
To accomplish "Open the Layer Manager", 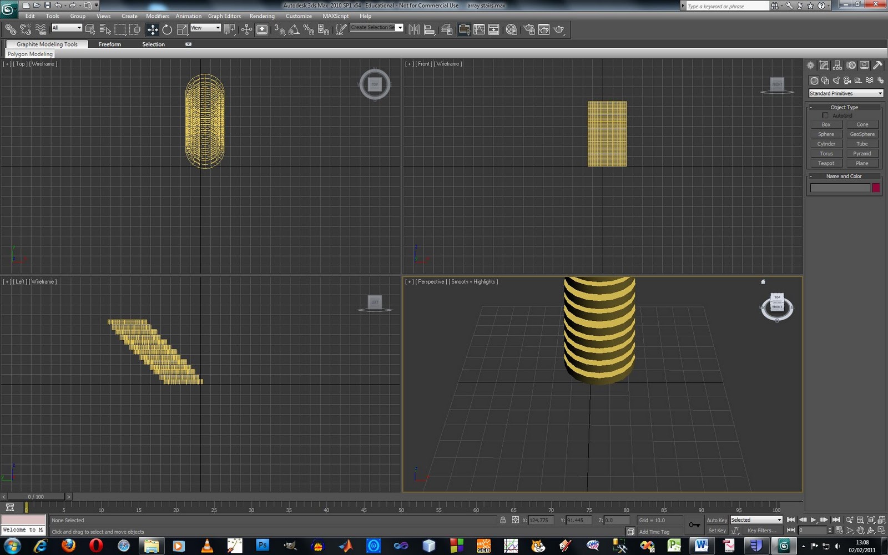I will coord(447,29).
